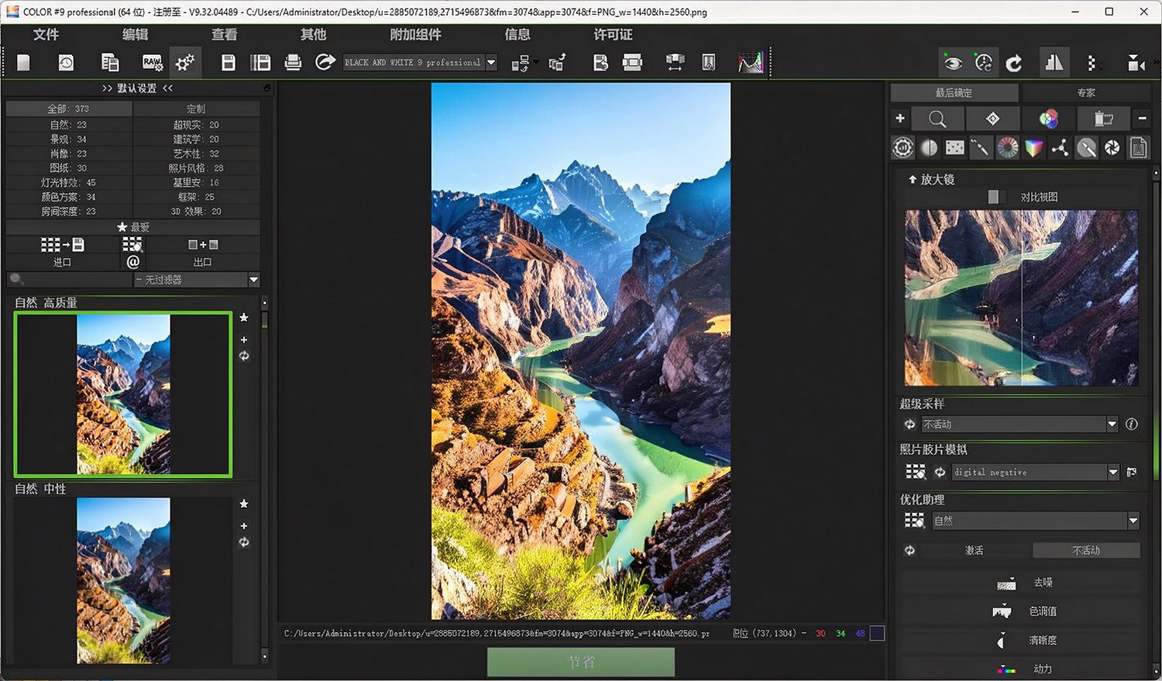Click the color swatch in the status bar
This screenshot has width=1162, height=681.
[x=877, y=633]
